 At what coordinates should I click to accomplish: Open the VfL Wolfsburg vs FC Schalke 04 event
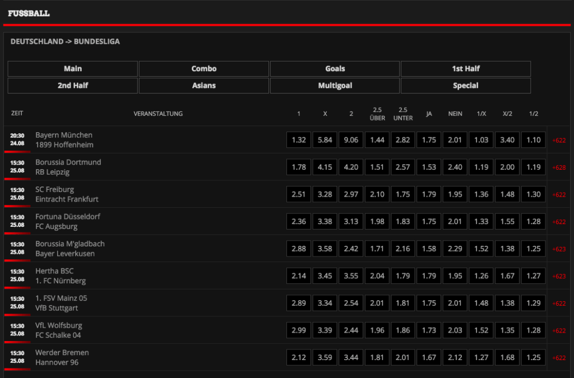coord(58,330)
